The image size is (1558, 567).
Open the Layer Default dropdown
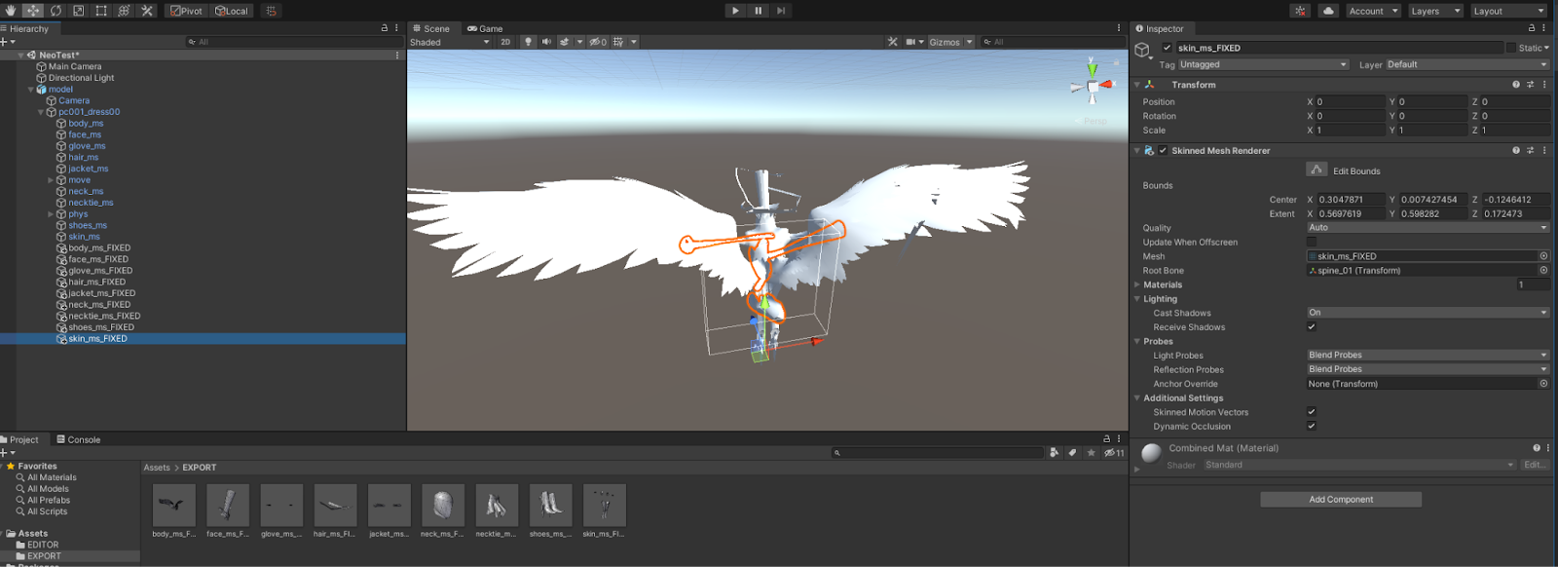1466,64
